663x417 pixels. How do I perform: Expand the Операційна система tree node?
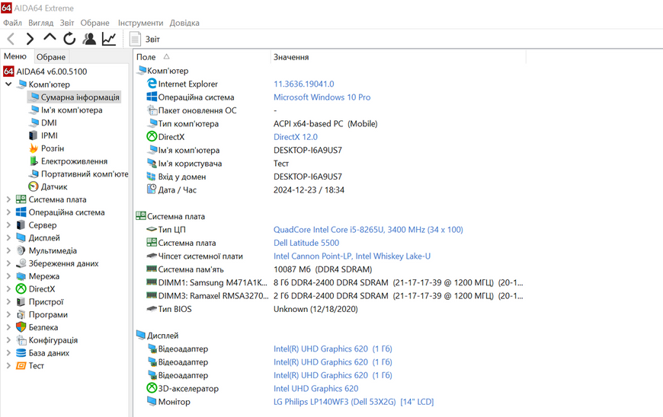coord(8,212)
